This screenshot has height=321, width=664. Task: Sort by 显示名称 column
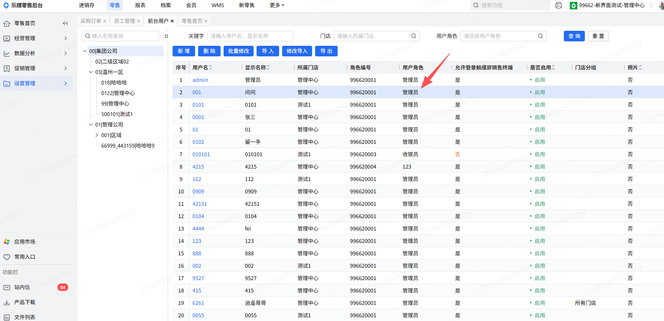[x=268, y=68]
